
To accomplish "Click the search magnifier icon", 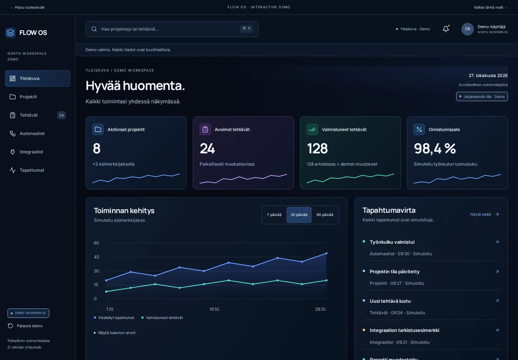I will (x=94, y=29).
